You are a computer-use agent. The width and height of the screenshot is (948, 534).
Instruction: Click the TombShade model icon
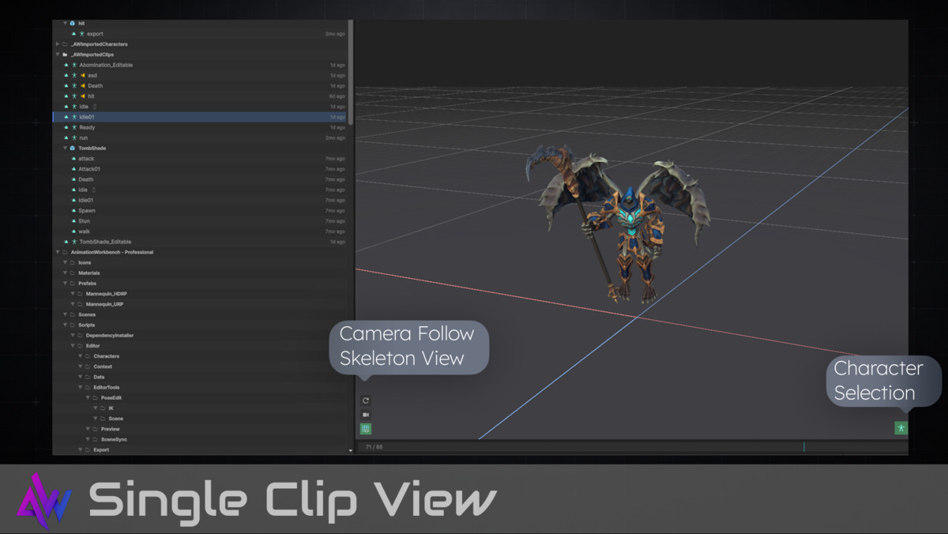coord(73,148)
